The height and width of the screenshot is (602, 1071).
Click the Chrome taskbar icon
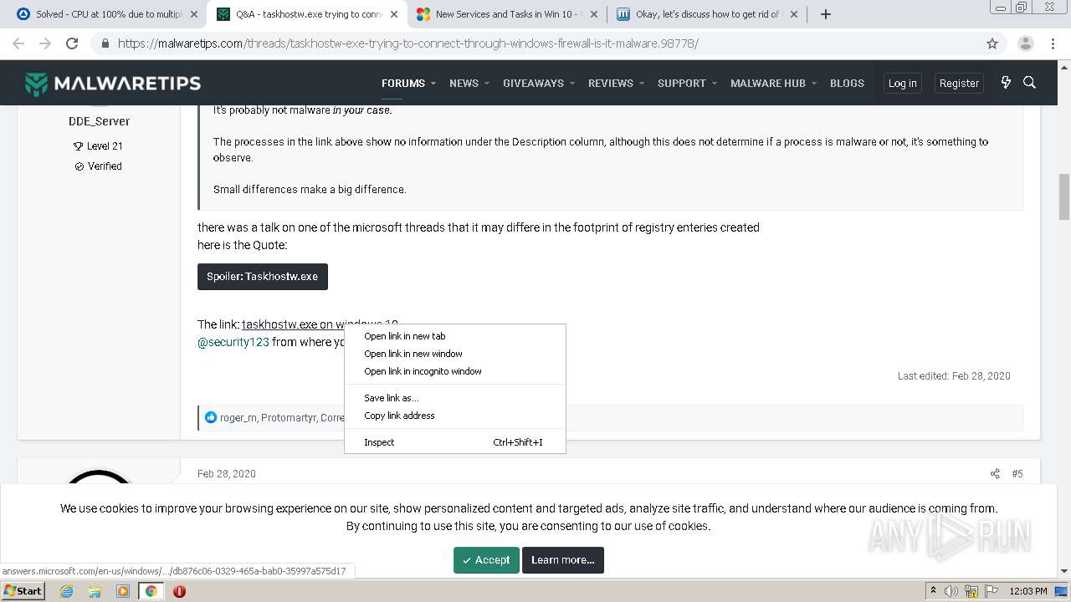151,591
